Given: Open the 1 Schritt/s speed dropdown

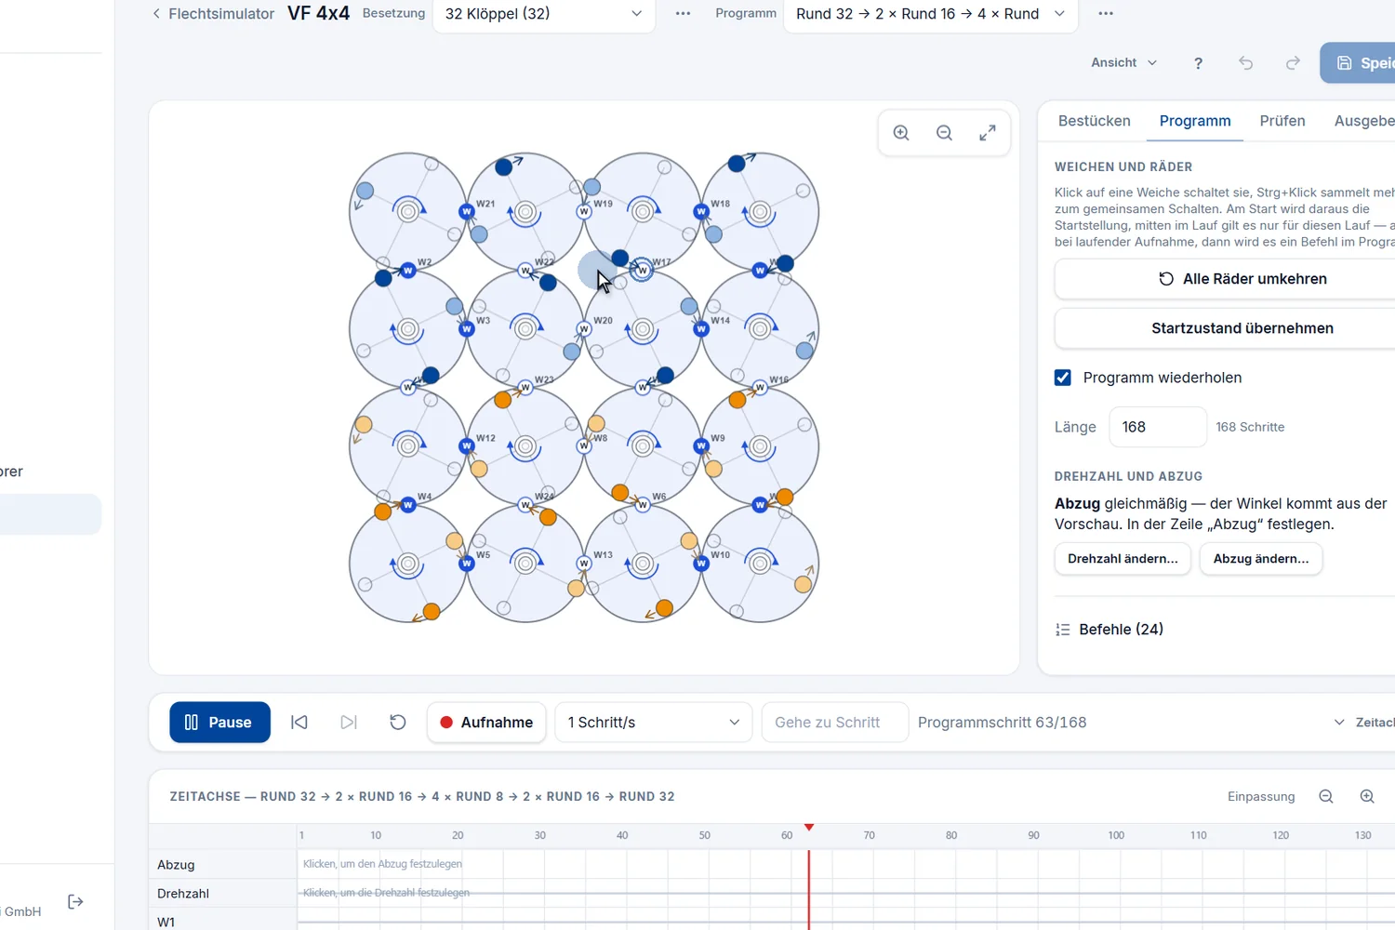Looking at the screenshot, I should pos(654,723).
